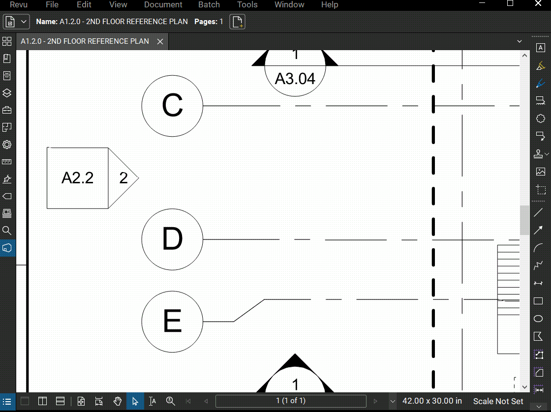Activate the Pan tool

(x=118, y=401)
